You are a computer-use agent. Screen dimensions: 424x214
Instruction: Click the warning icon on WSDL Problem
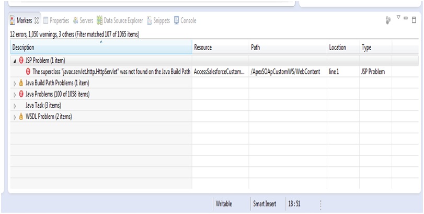pos(21,117)
